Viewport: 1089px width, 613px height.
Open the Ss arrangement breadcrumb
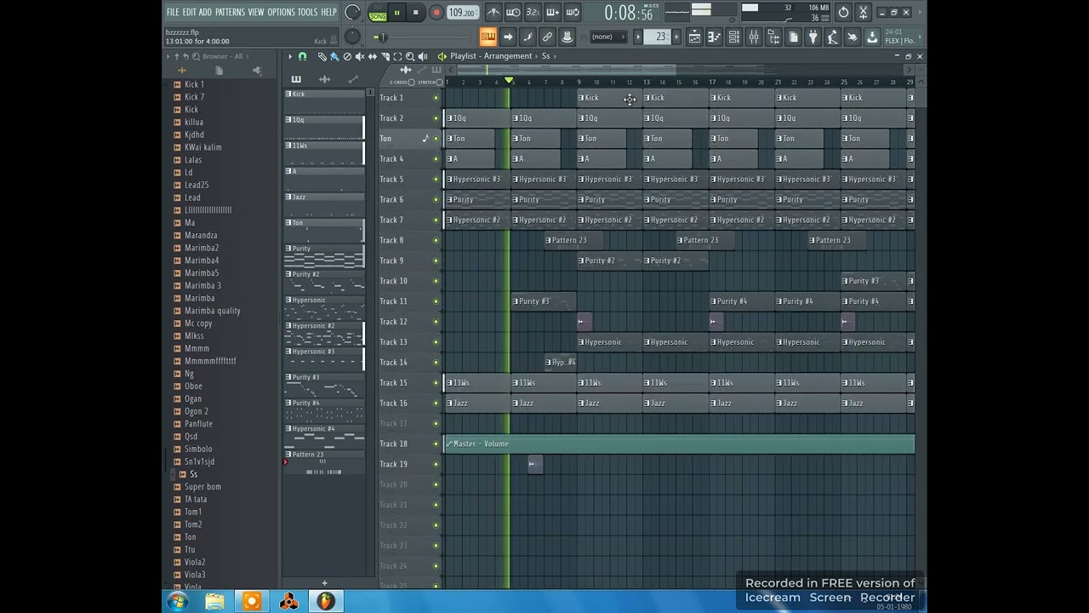(x=545, y=56)
